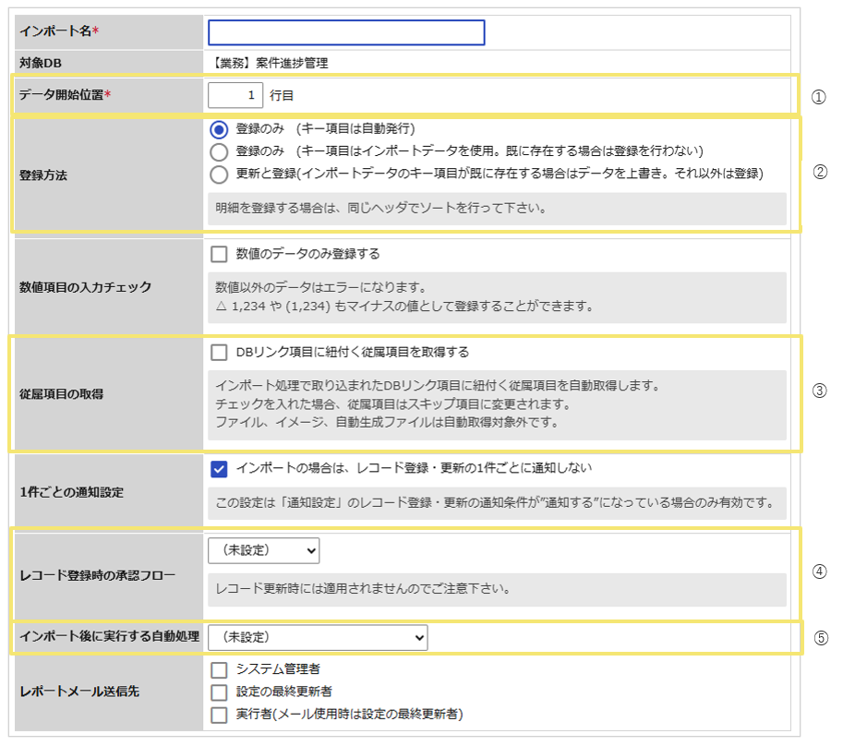Click the インポート名 text input field

click(x=346, y=32)
